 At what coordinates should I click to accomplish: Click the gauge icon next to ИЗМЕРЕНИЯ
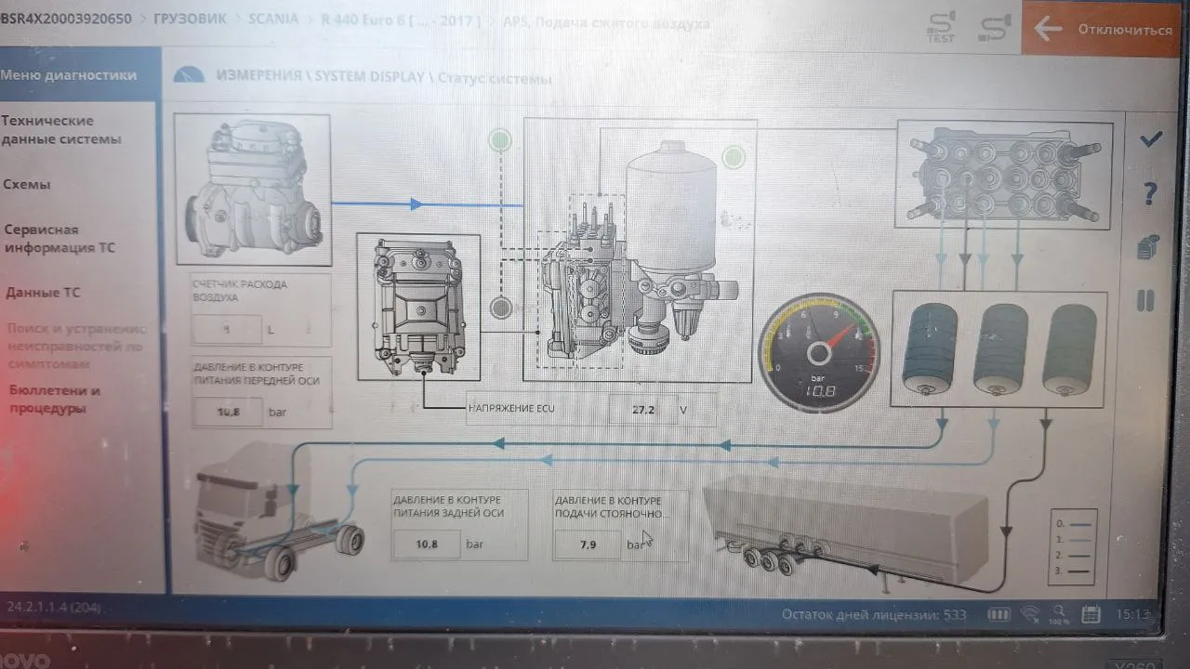[x=189, y=77]
